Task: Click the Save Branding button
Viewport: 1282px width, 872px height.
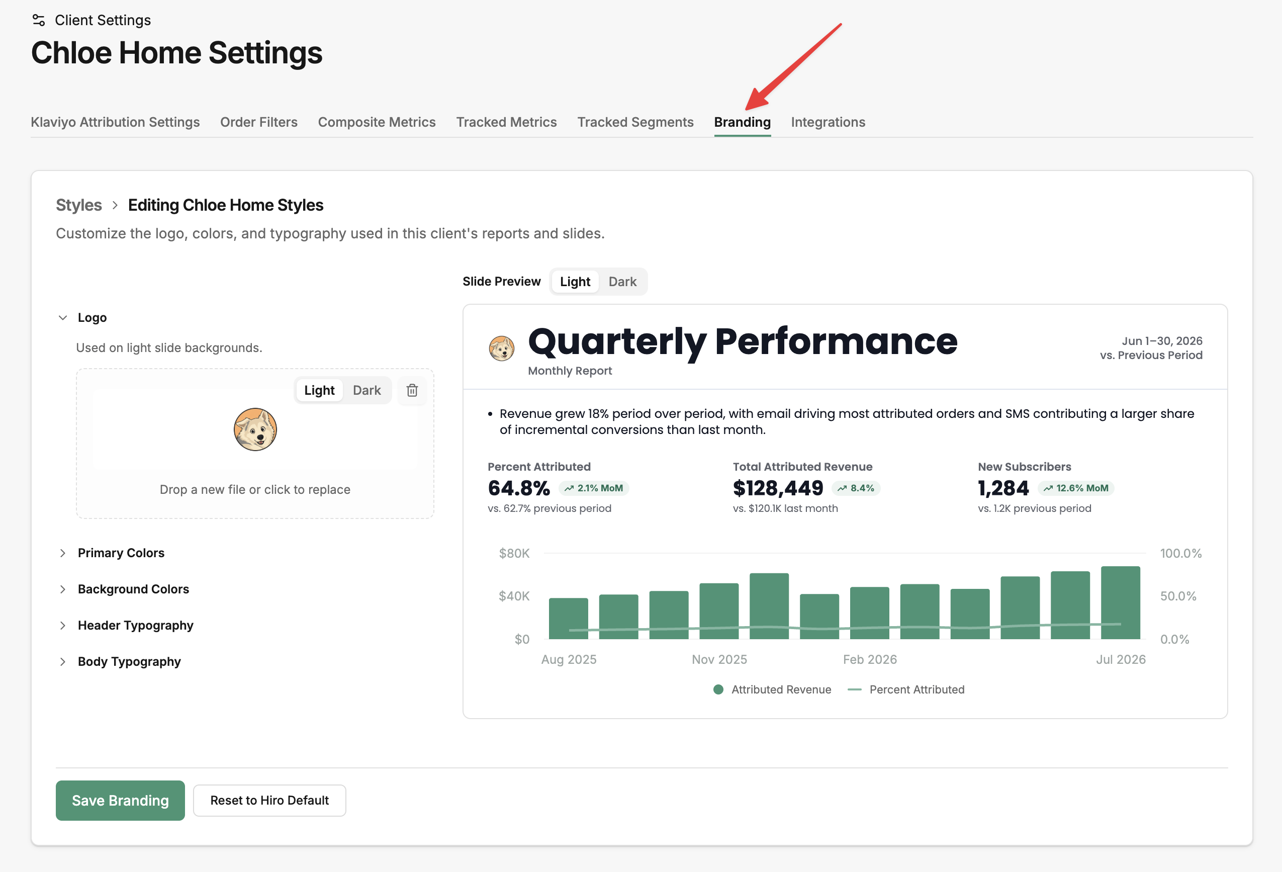Action: [120, 800]
